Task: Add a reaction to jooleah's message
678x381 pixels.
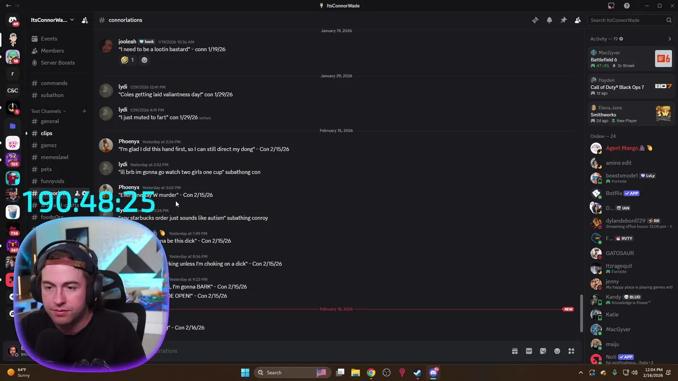Action: tap(144, 60)
